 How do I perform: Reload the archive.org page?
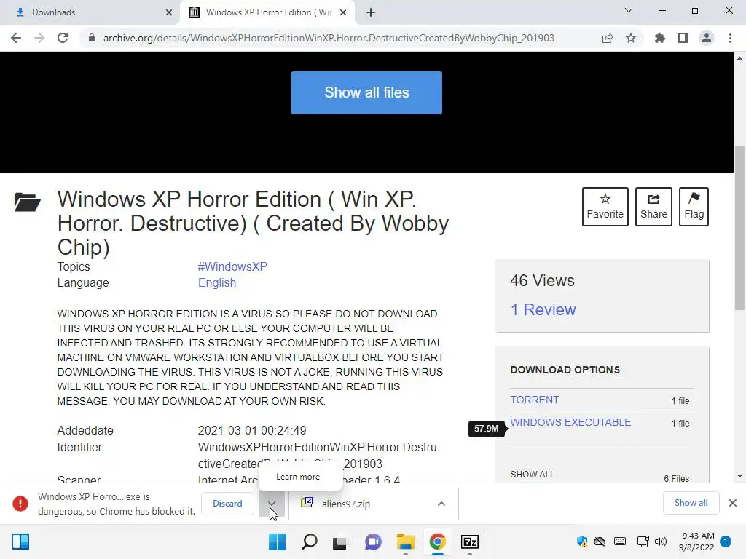(x=63, y=38)
